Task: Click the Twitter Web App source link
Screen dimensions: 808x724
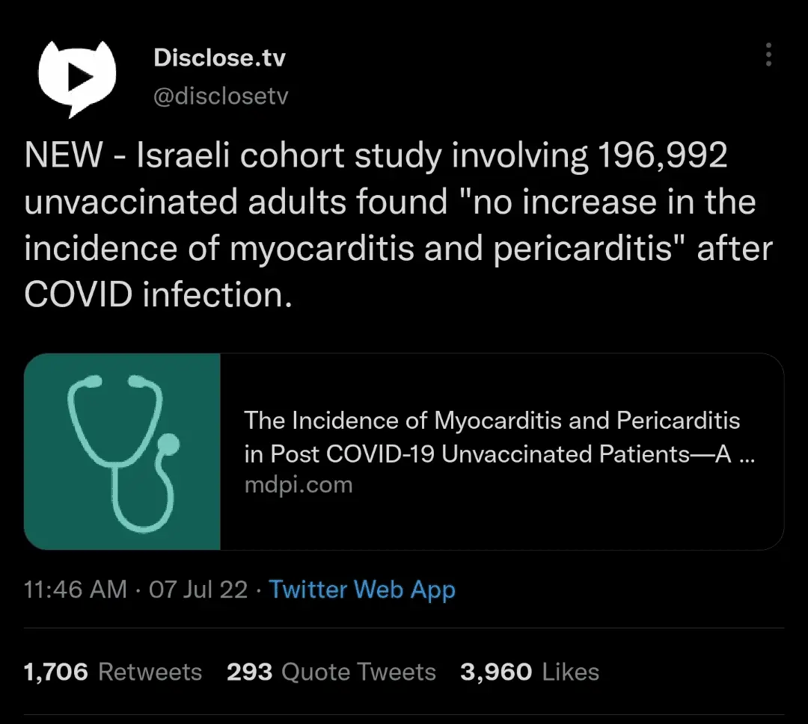Action: click(x=362, y=590)
